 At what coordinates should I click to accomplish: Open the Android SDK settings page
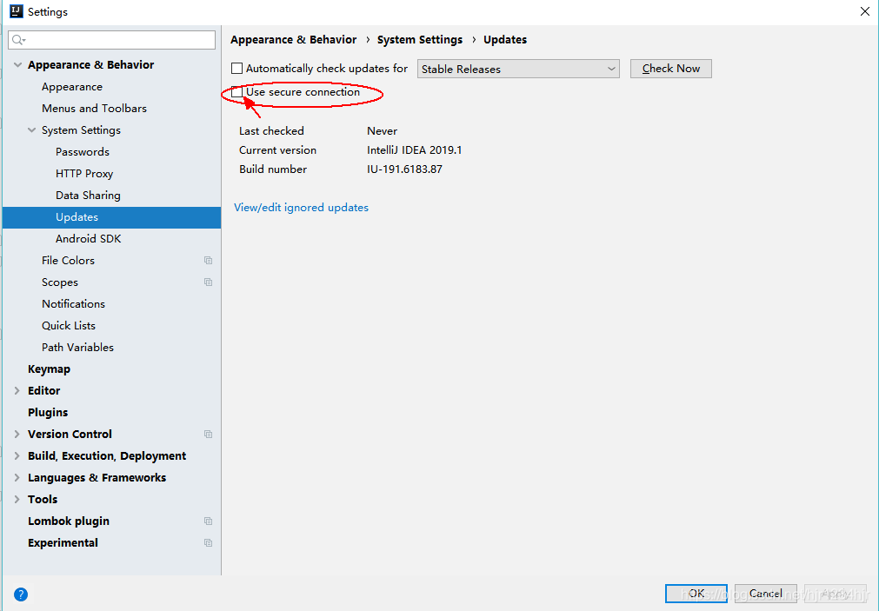(88, 239)
